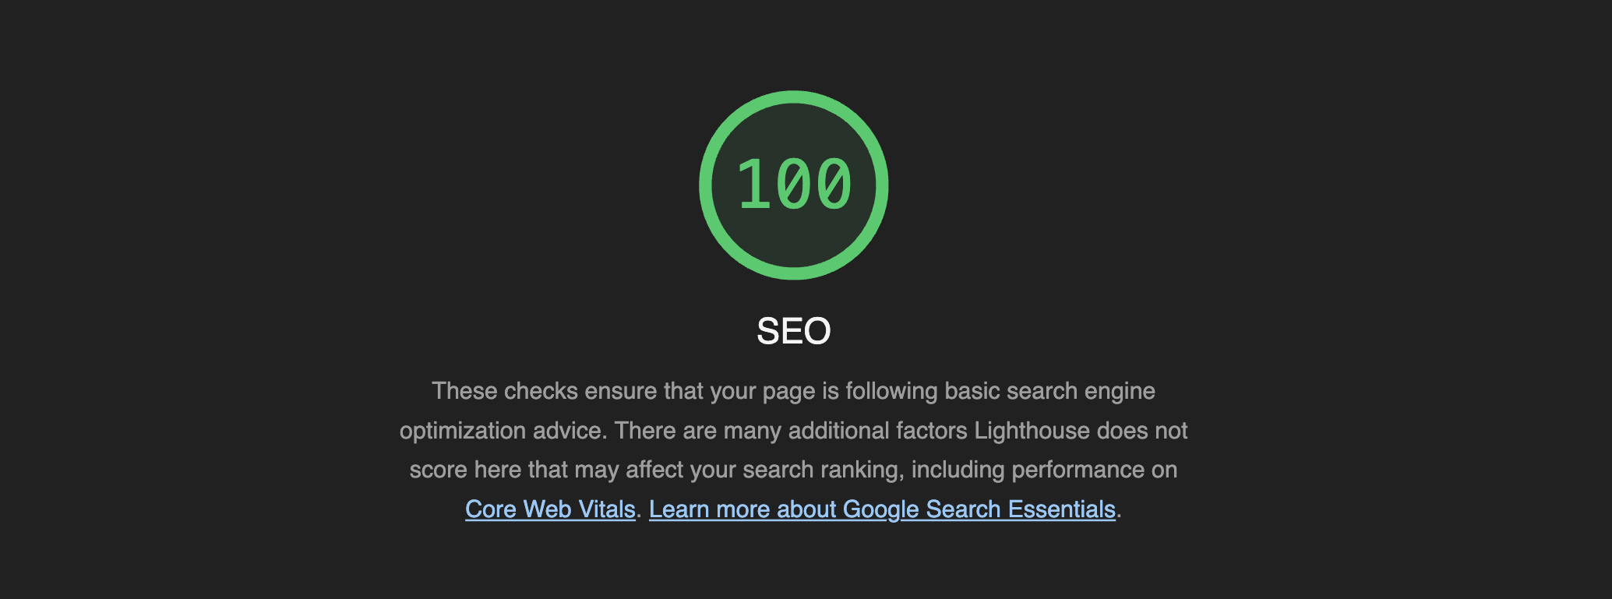1612x599 pixels.
Task: Click the last zero of the score
Action: point(834,185)
